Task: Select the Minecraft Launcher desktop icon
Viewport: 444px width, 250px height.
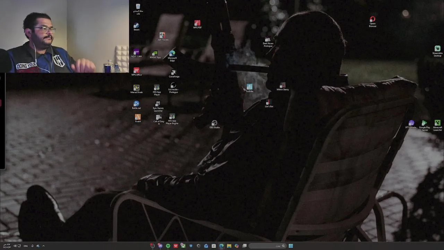Action: (x=437, y=126)
